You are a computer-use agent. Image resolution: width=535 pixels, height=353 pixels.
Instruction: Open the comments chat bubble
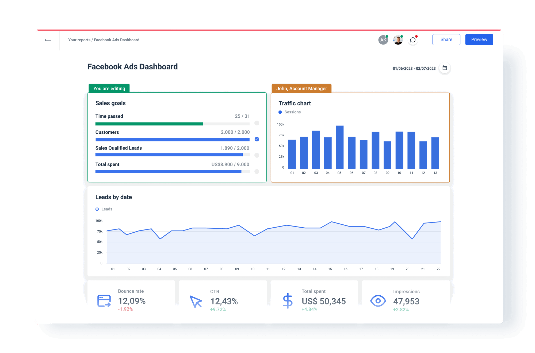[413, 39]
